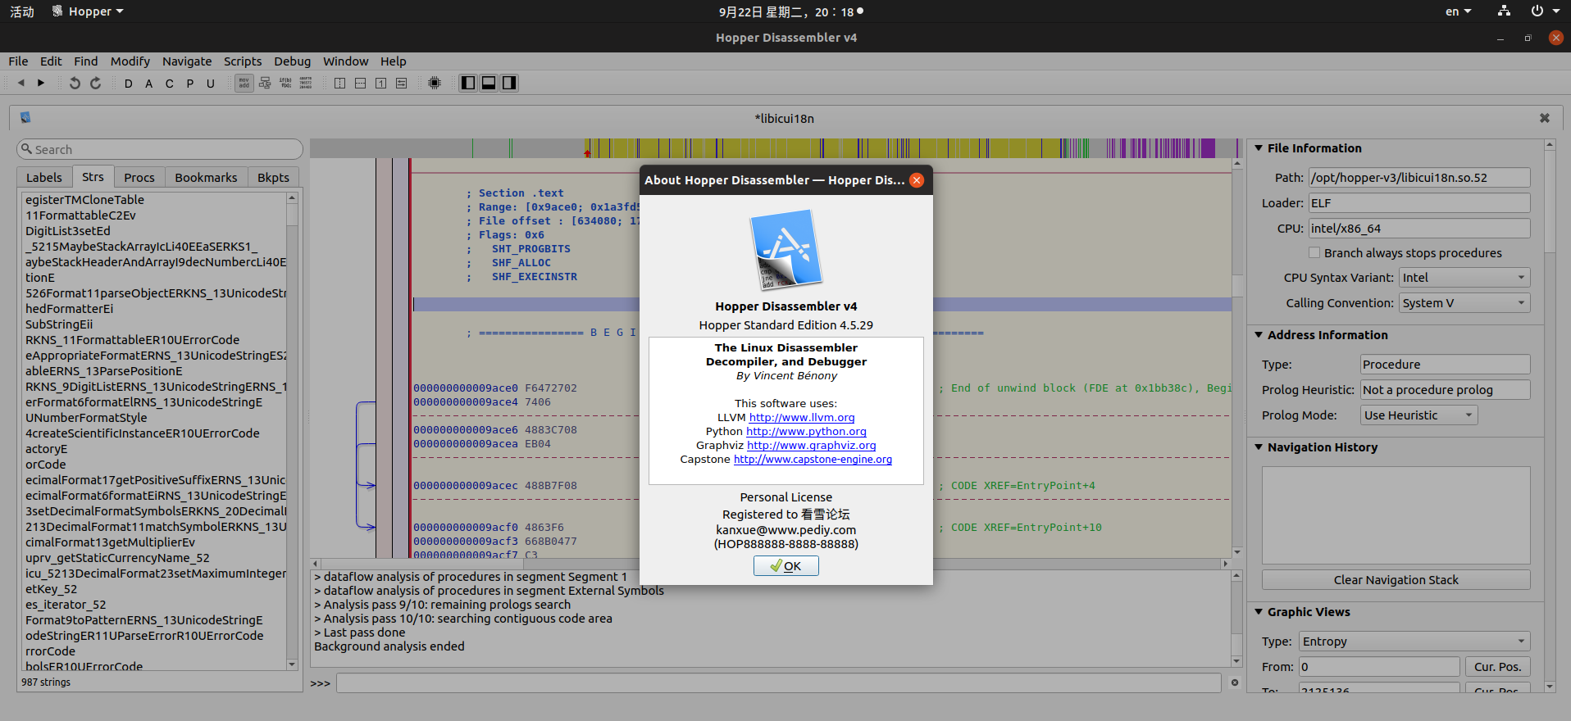Open Graphic Views Type dropdown
1571x721 pixels.
(1415, 642)
